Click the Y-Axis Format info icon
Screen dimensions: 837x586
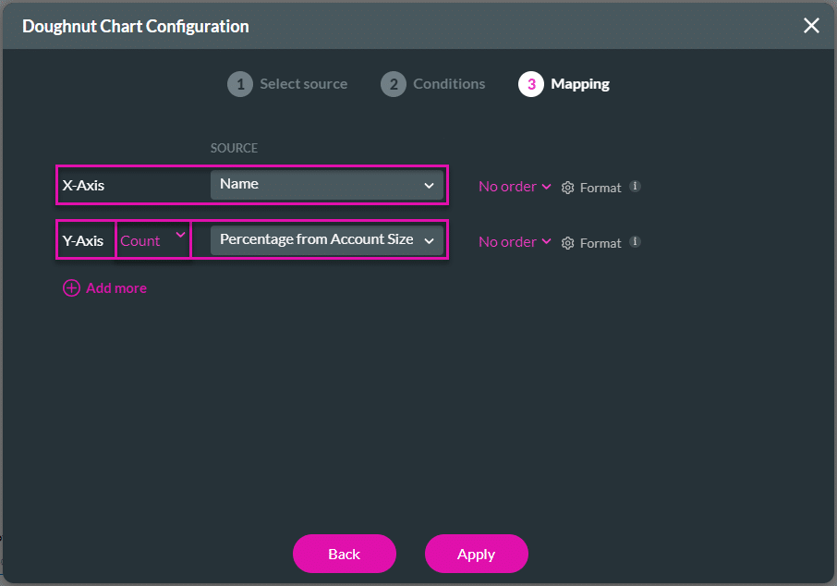coord(635,242)
